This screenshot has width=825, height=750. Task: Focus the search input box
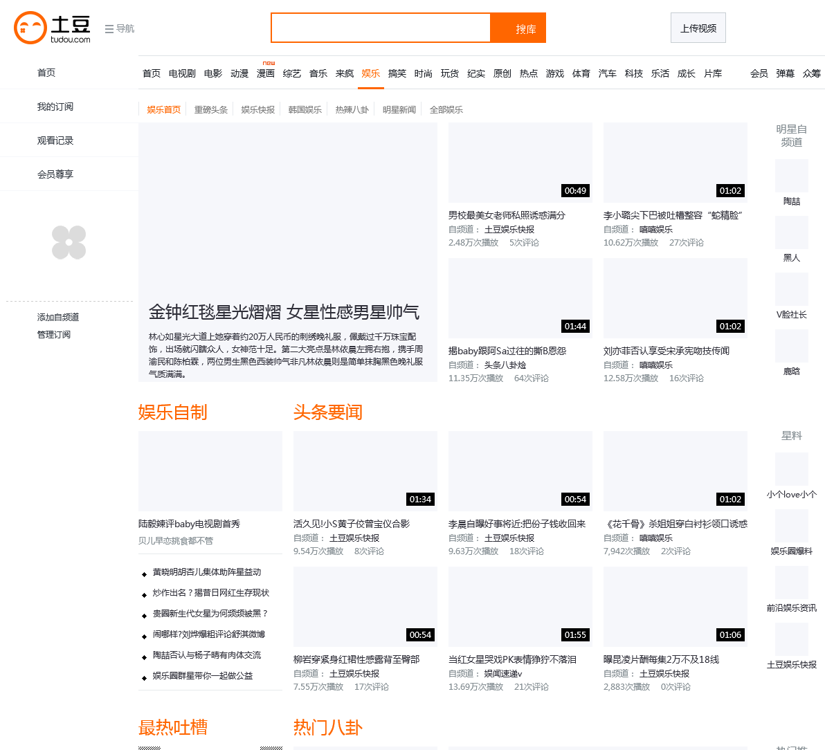coord(381,28)
